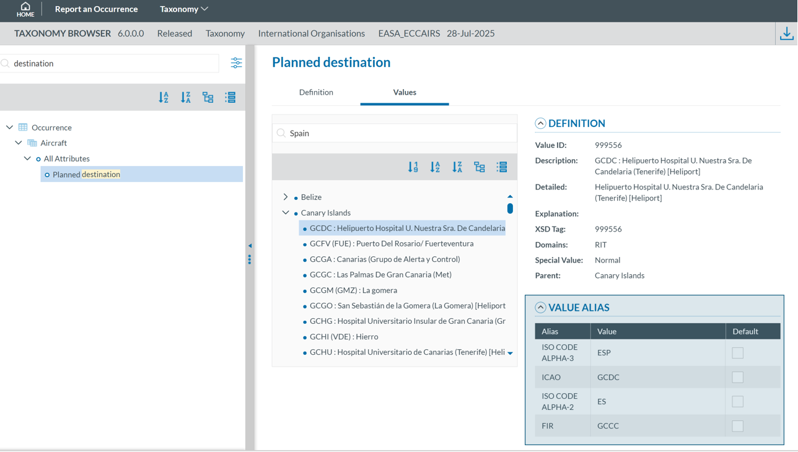The image size is (798, 452).
Task: Click the Home icon in top bar
Action: click(25, 9)
